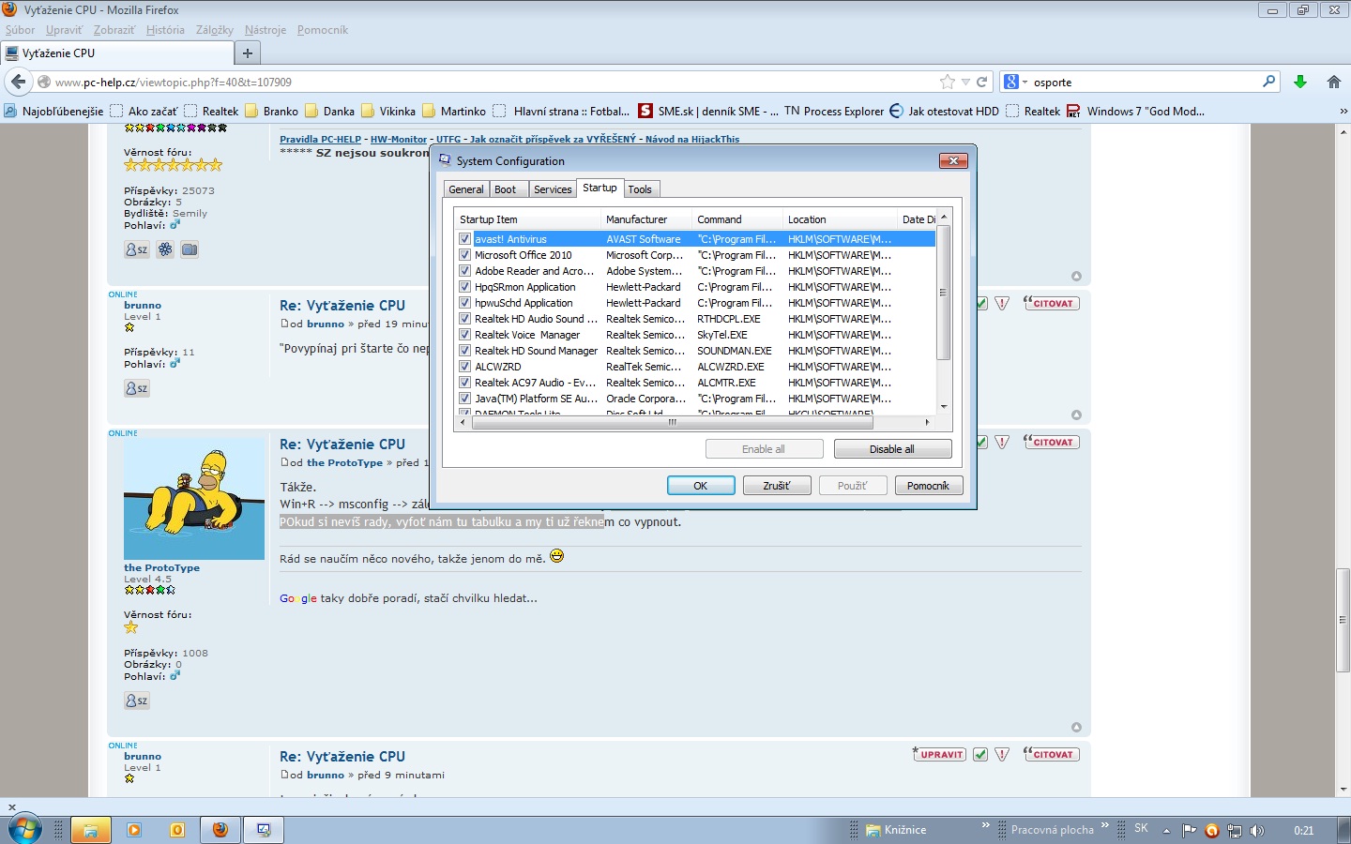This screenshot has height=844, width=1351.
Task: Switch to Services tab
Action: [x=553, y=189]
